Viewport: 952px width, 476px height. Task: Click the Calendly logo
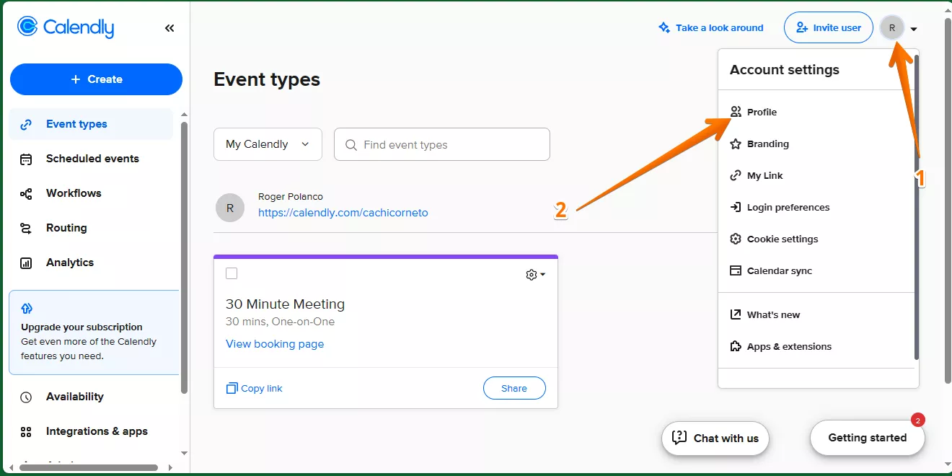66,27
